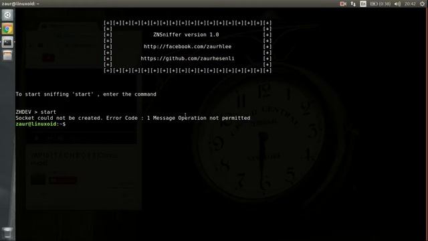Click the 'ZHDEV > start' command line

pyautogui.click(x=35, y=112)
